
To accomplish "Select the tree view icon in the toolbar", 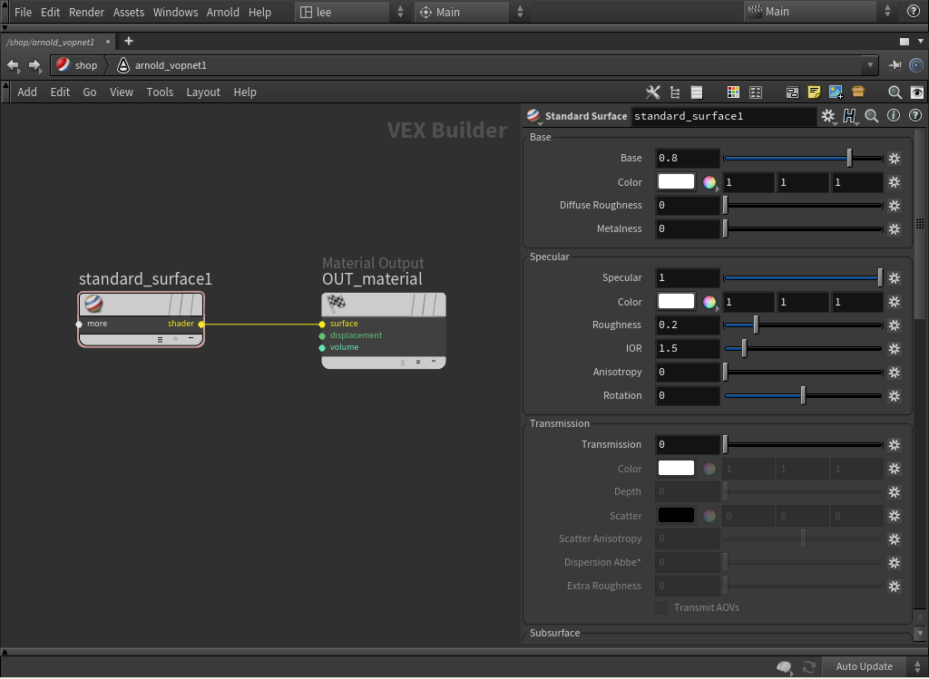I will click(674, 92).
